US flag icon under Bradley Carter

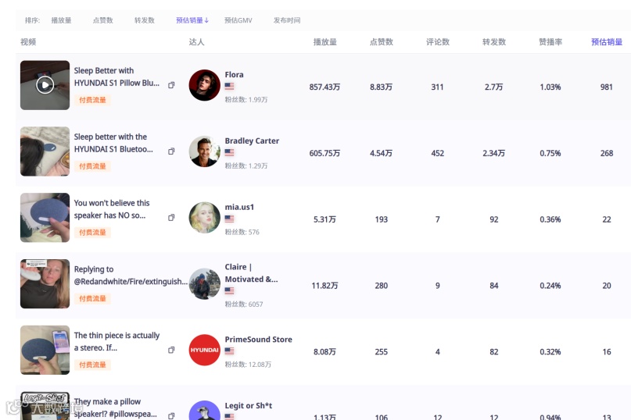(229, 152)
